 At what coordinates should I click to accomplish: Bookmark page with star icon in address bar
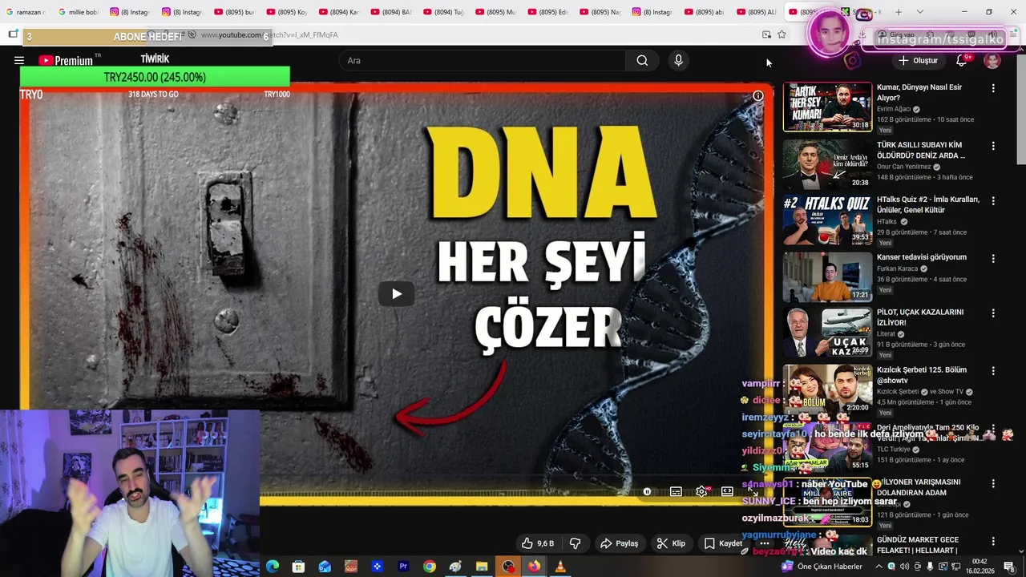782,34
